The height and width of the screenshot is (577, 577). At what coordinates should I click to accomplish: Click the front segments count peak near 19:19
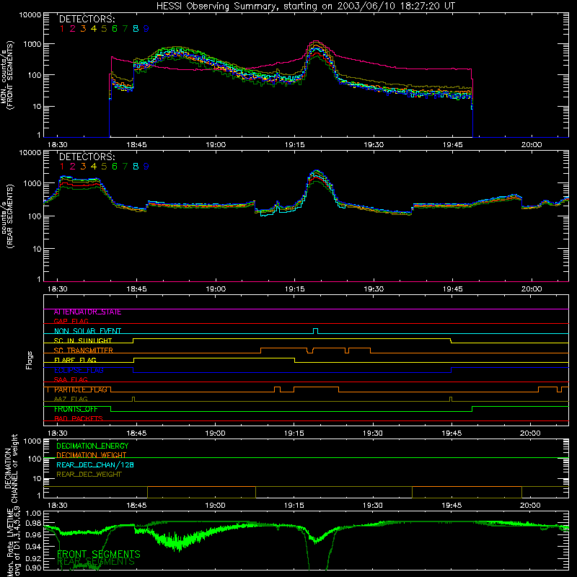(316, 42)
